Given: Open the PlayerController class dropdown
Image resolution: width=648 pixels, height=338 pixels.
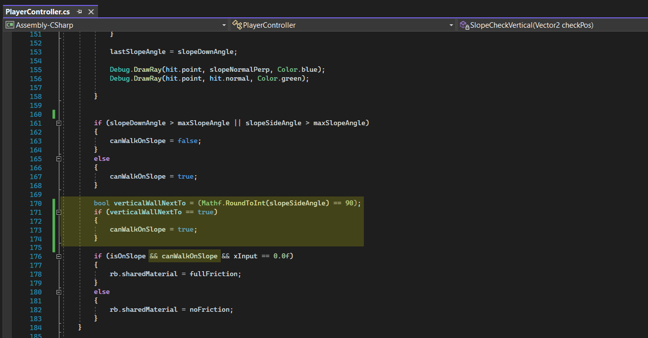Looking at the screenshot, I should click(x=343, y=25).
